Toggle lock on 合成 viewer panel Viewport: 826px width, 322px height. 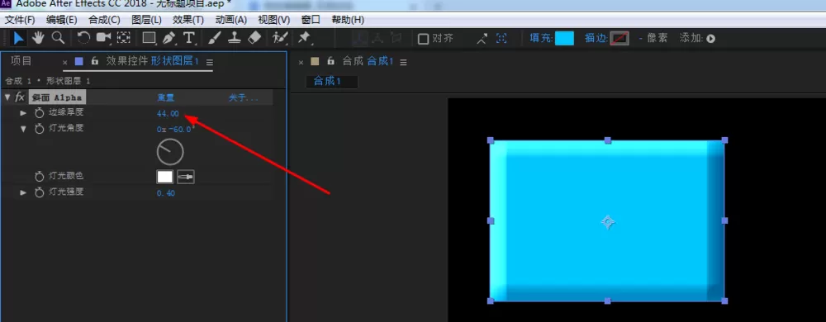(331, 62)
